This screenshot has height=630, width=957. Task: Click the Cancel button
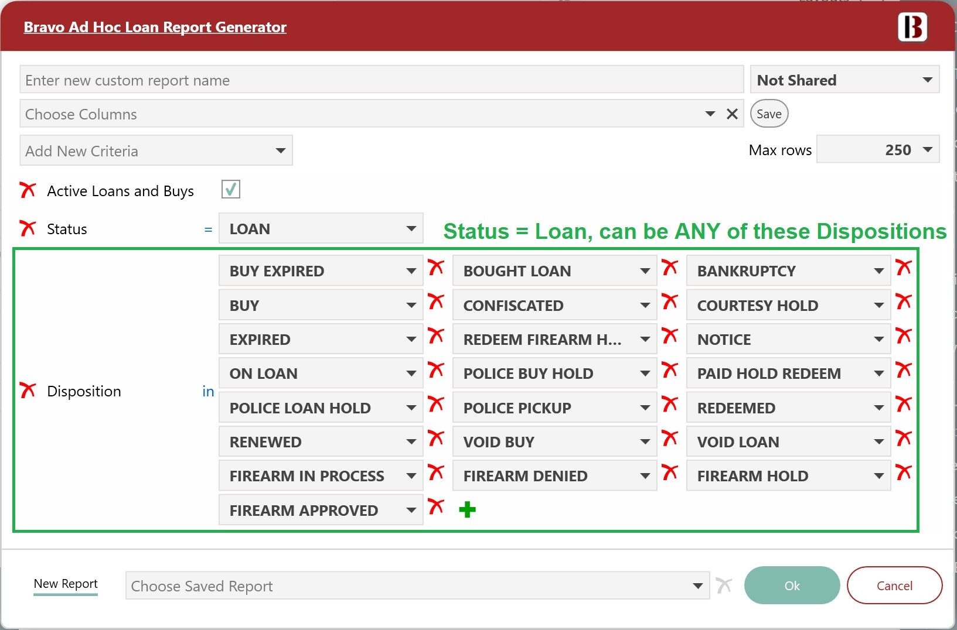(894, 586)
